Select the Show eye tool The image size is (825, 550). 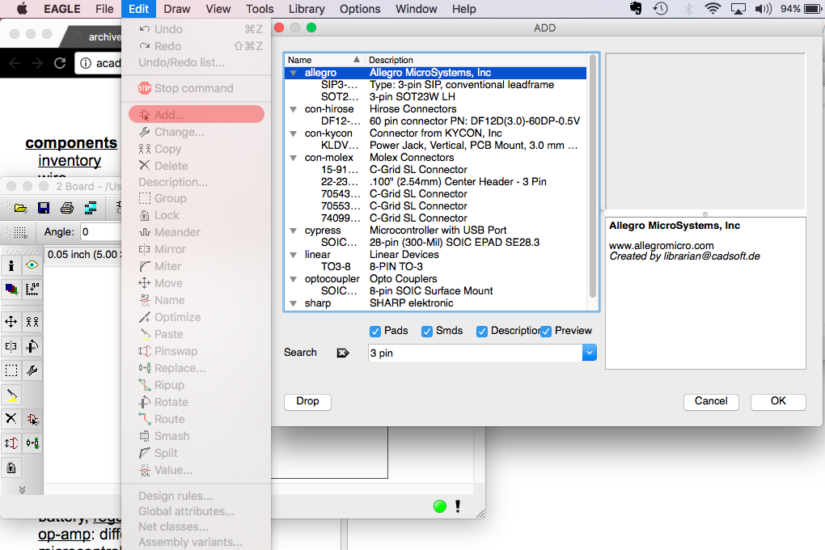(32, 264)
